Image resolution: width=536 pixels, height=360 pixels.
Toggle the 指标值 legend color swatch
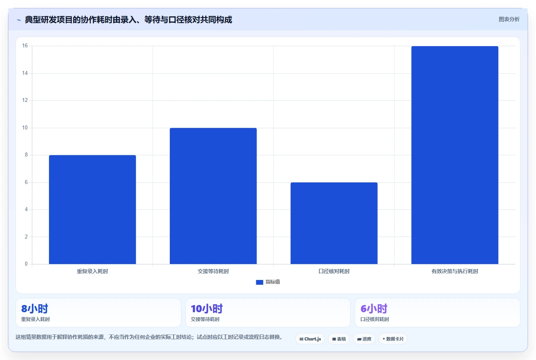click(x=259, y=282)
